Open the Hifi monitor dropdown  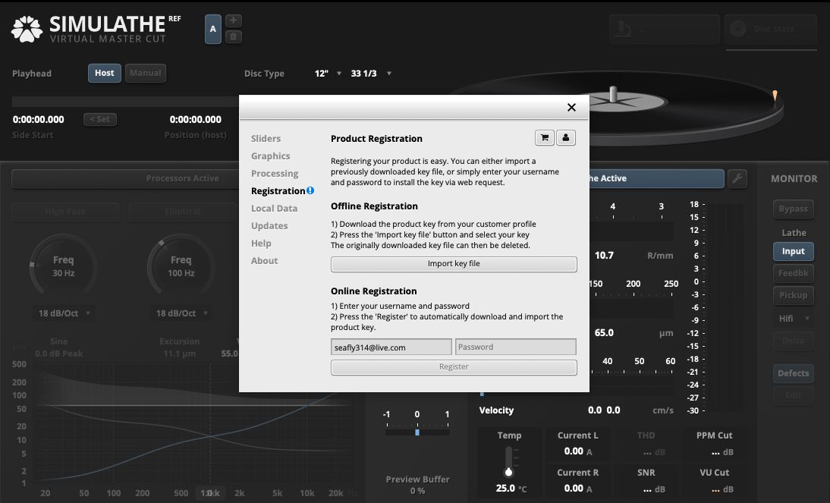pos(793,318)
